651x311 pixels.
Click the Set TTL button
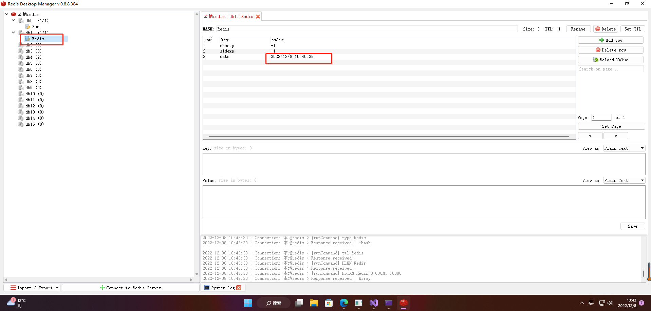pos(632,29)
